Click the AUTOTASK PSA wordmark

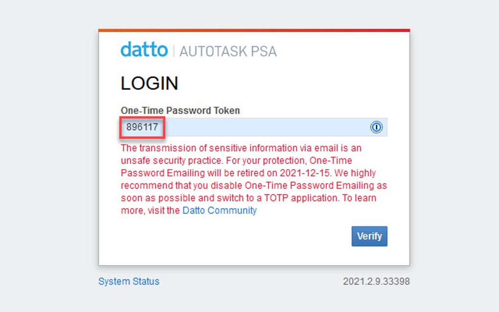point(227,51)
